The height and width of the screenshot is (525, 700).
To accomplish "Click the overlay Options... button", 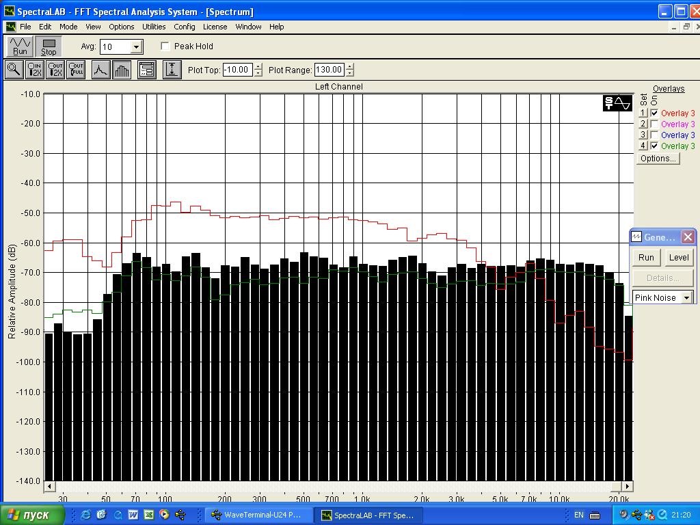I will pyautogui.click(x=658, y=159).
